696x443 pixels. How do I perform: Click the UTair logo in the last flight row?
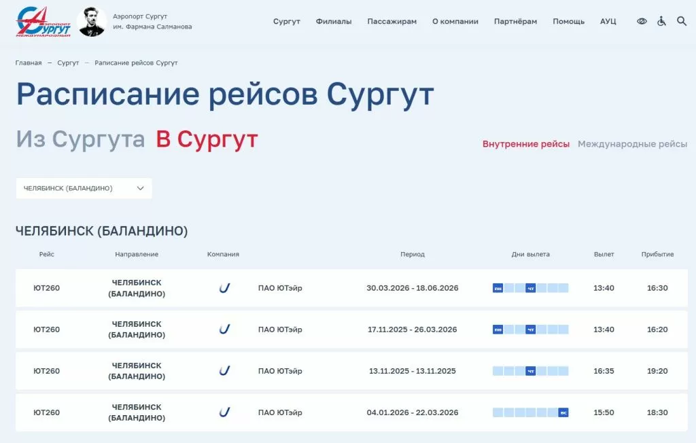click(224, 412)
